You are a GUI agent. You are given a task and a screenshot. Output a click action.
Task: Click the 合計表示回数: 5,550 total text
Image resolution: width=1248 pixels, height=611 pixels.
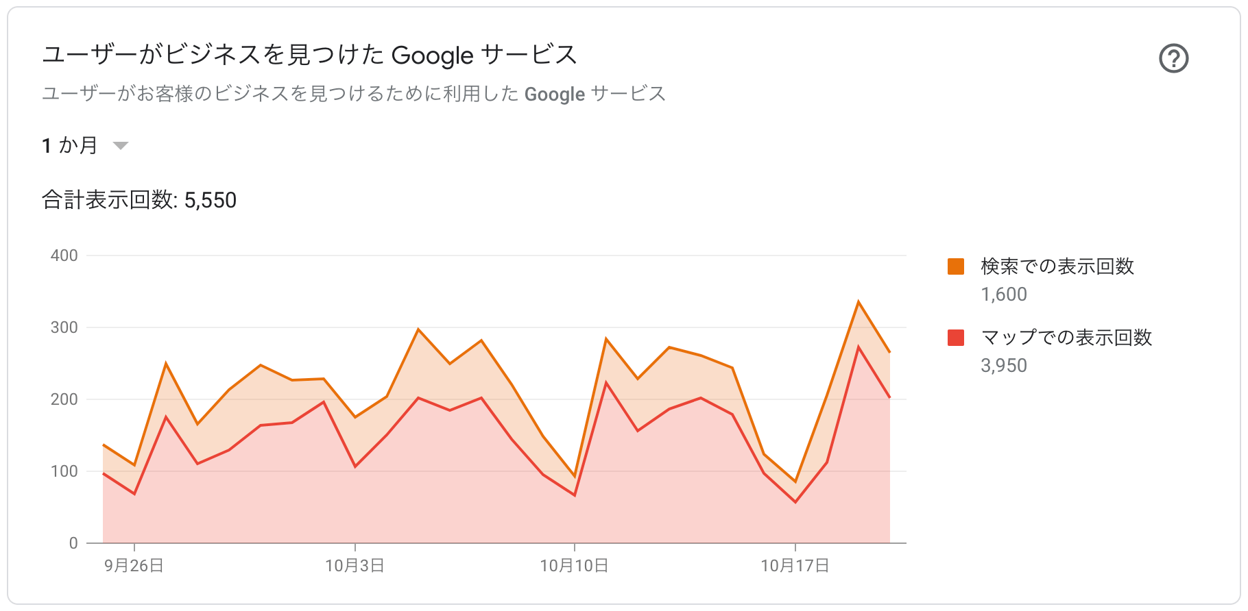click(139, 200)
